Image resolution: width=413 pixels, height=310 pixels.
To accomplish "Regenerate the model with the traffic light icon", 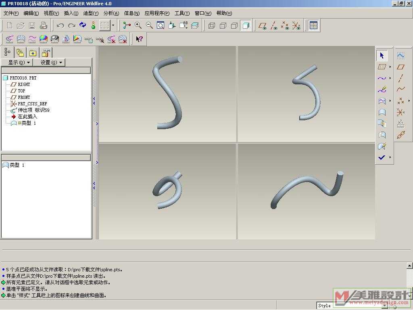I will pos(93,25).
